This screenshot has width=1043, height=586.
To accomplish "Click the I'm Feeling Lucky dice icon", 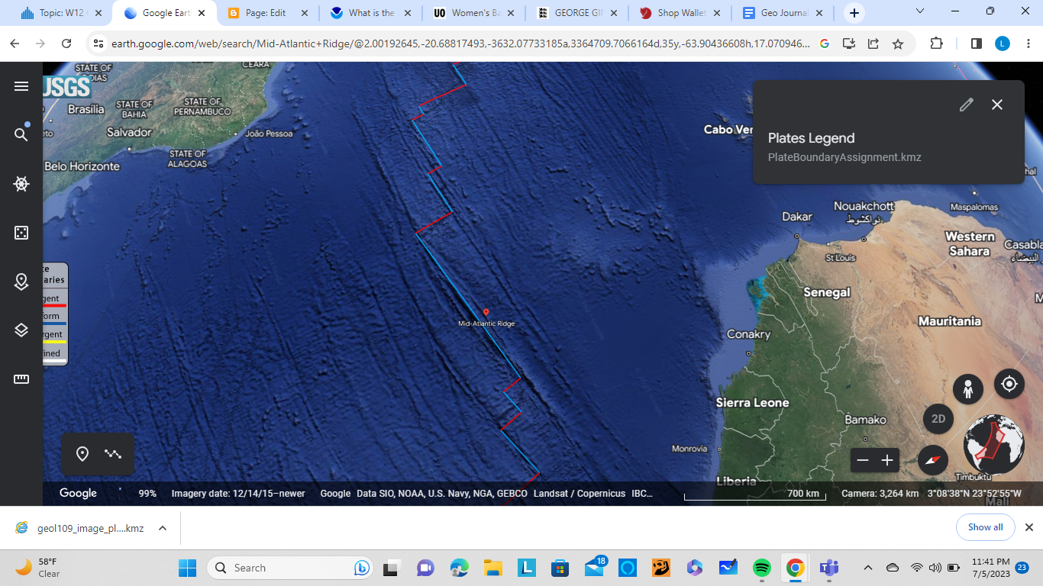I will [x=21, y=233].
